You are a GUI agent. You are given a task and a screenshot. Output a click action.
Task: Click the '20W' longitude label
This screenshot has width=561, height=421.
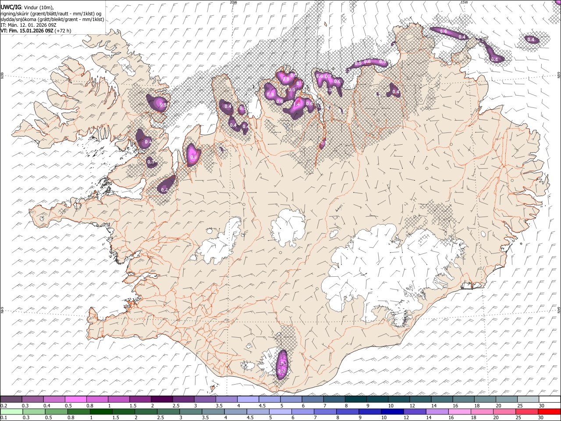point(233,2)
